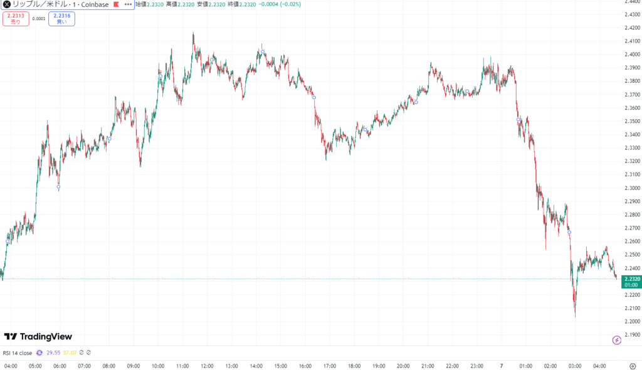Image resolution: width=642 pixels, height=370 pixels.
Task: Click the buy button 2.2316 買い
Action: tap(61, 19)
